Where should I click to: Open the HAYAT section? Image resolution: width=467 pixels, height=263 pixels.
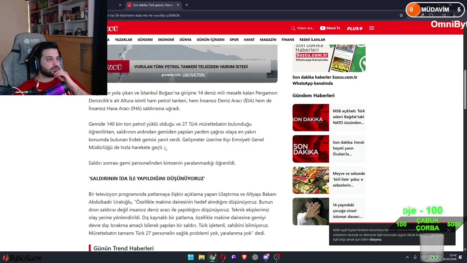[249, 39]
